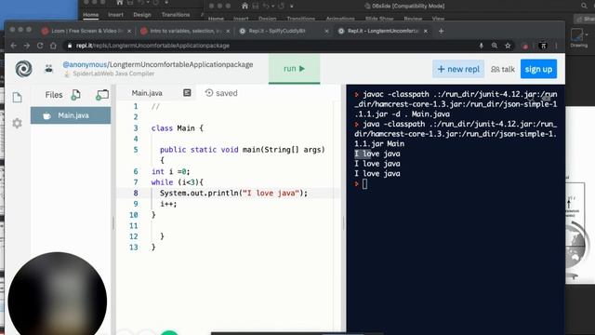Click the browser address bar URL

152,46
